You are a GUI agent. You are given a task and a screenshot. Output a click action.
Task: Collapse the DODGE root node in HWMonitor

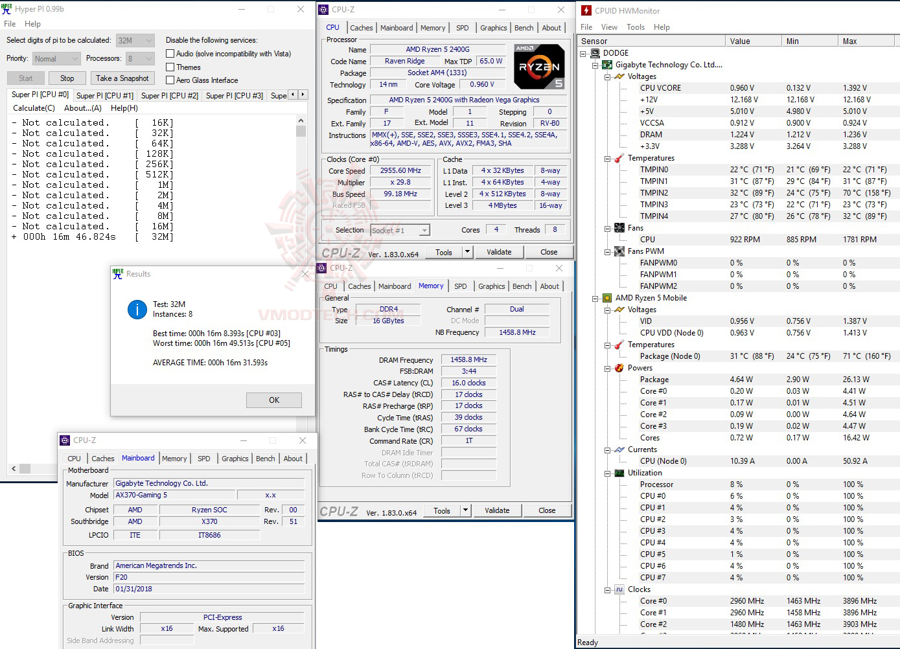583,53
